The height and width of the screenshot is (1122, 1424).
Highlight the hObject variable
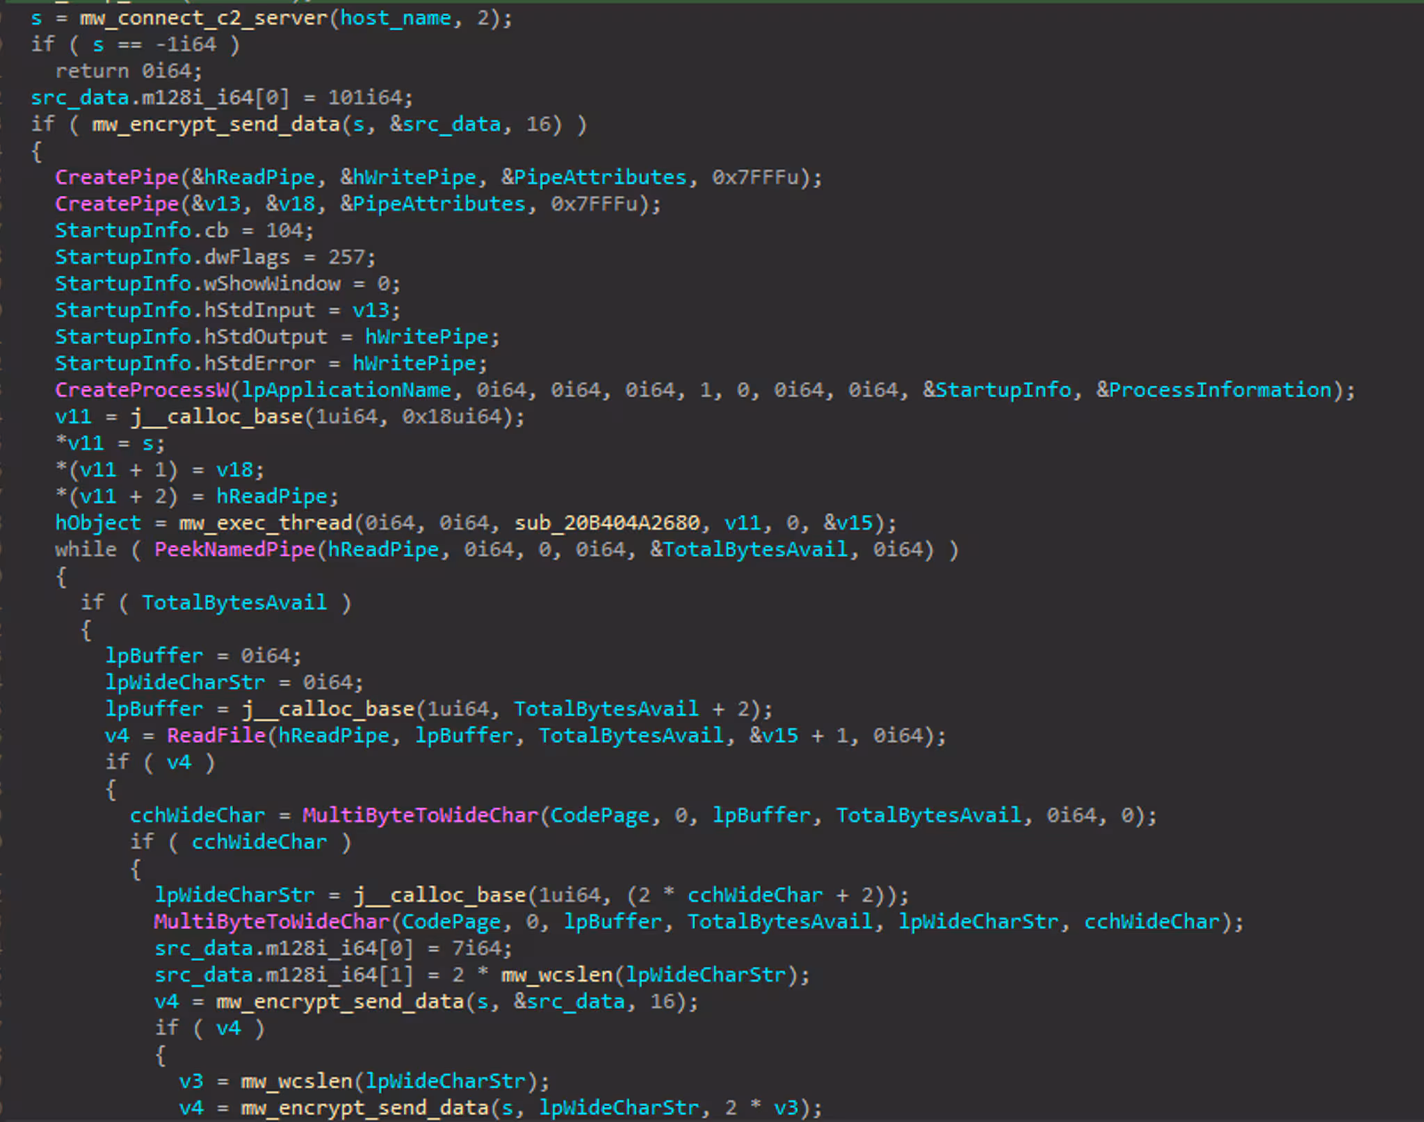click(x=98, y=523)
